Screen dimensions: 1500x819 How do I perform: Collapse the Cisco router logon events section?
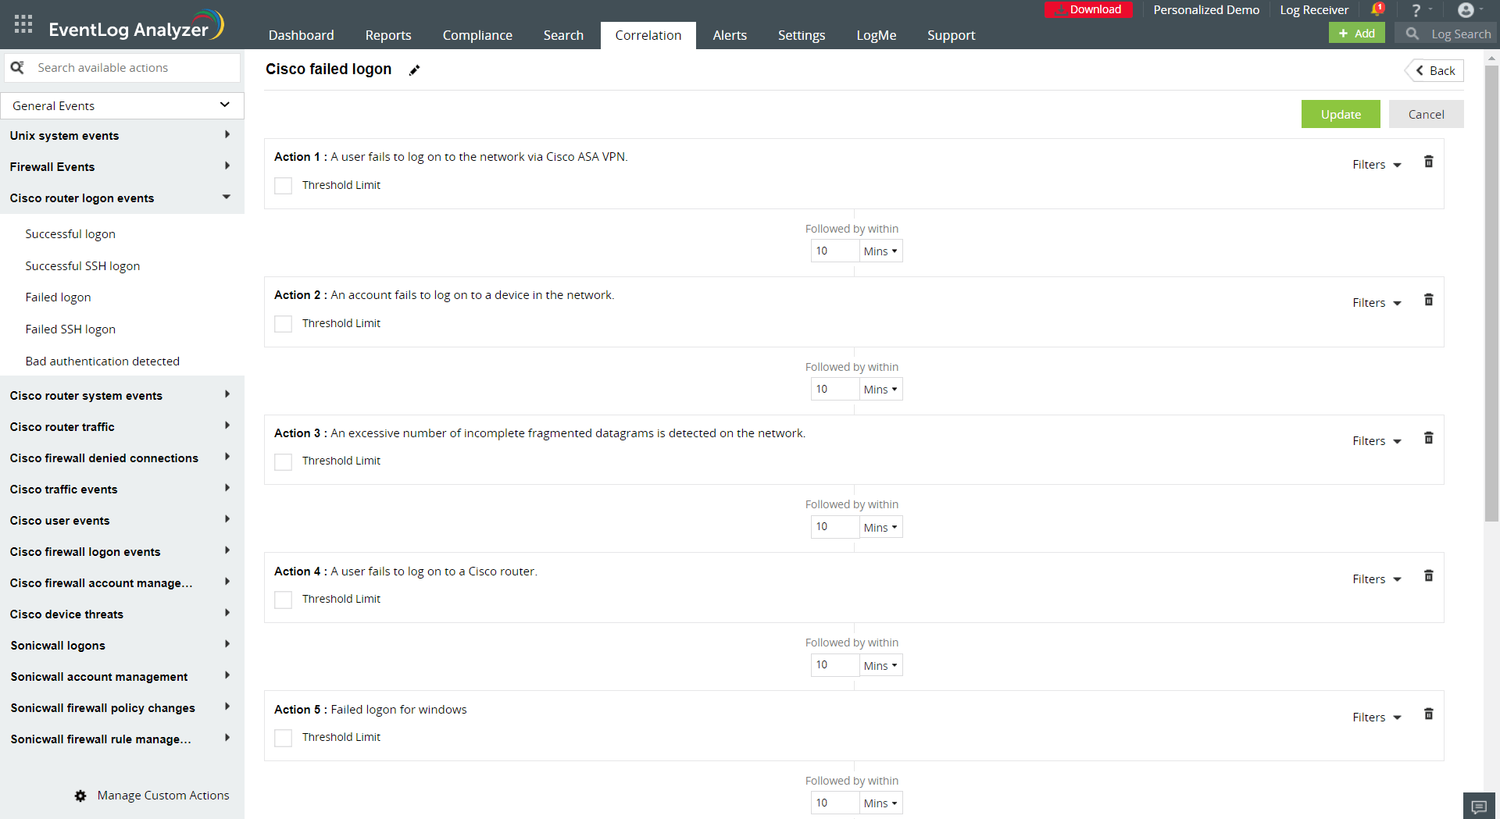point(225,198)
